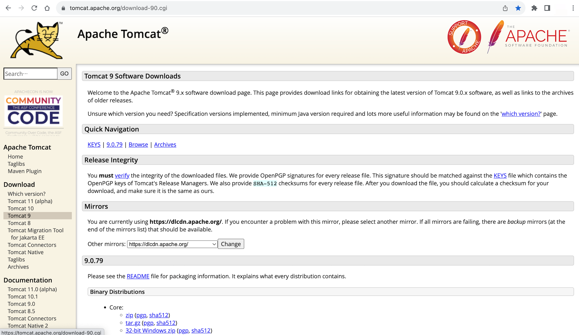Select Tomcat 10 download page
The width and height of the screenshot is (579, 335).
pos(21,208)
